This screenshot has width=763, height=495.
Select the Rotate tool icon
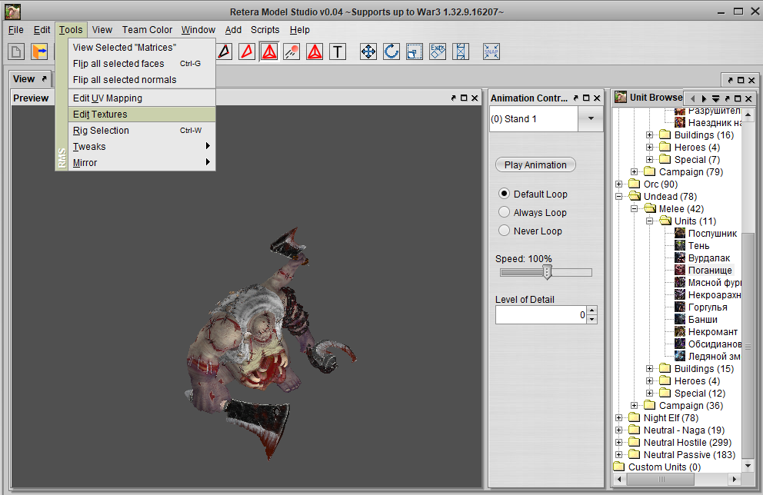tap(391, 51)
